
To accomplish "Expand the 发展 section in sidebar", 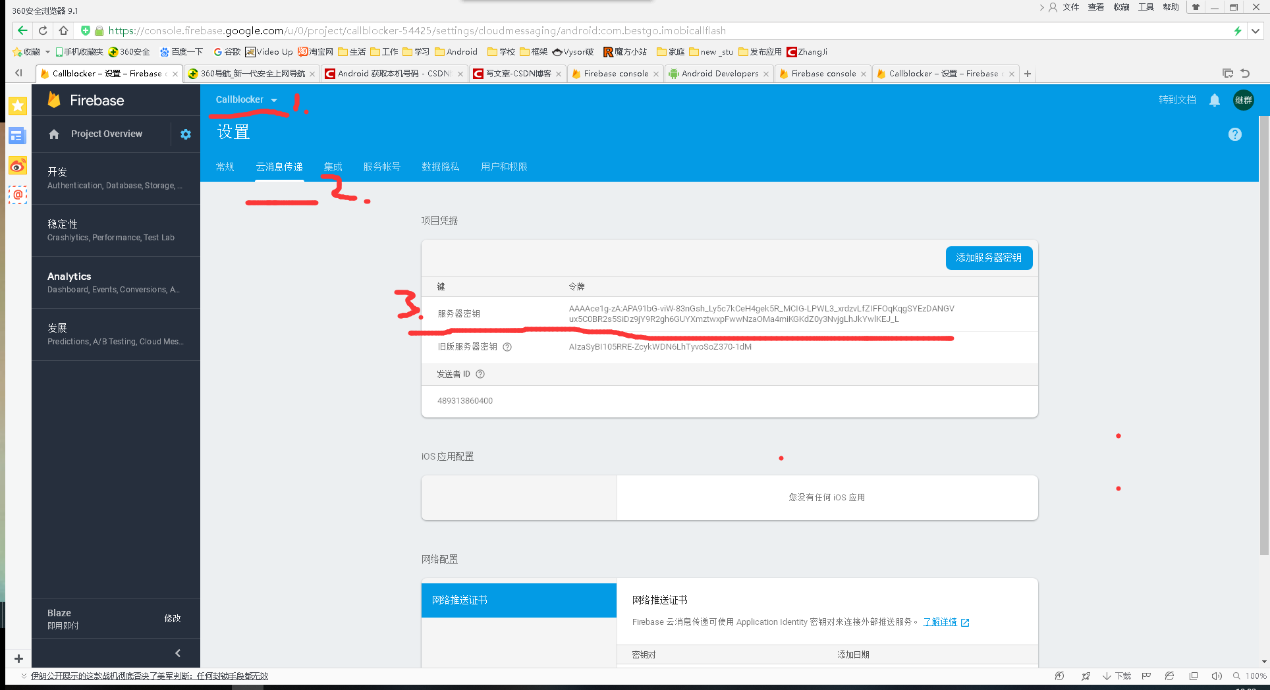I will click(x=116, y=334).
